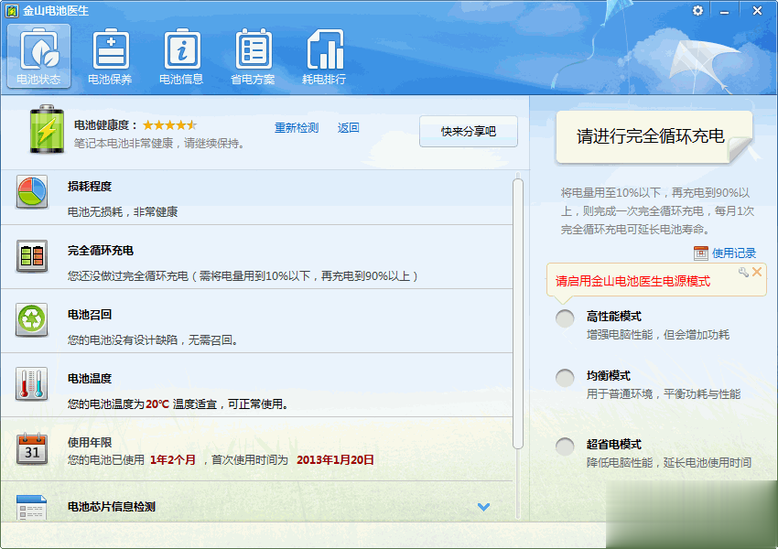Open the 电池状态 tab
Image resolution: width=778 pixels, height=549 pixels.
coord(38,57)
